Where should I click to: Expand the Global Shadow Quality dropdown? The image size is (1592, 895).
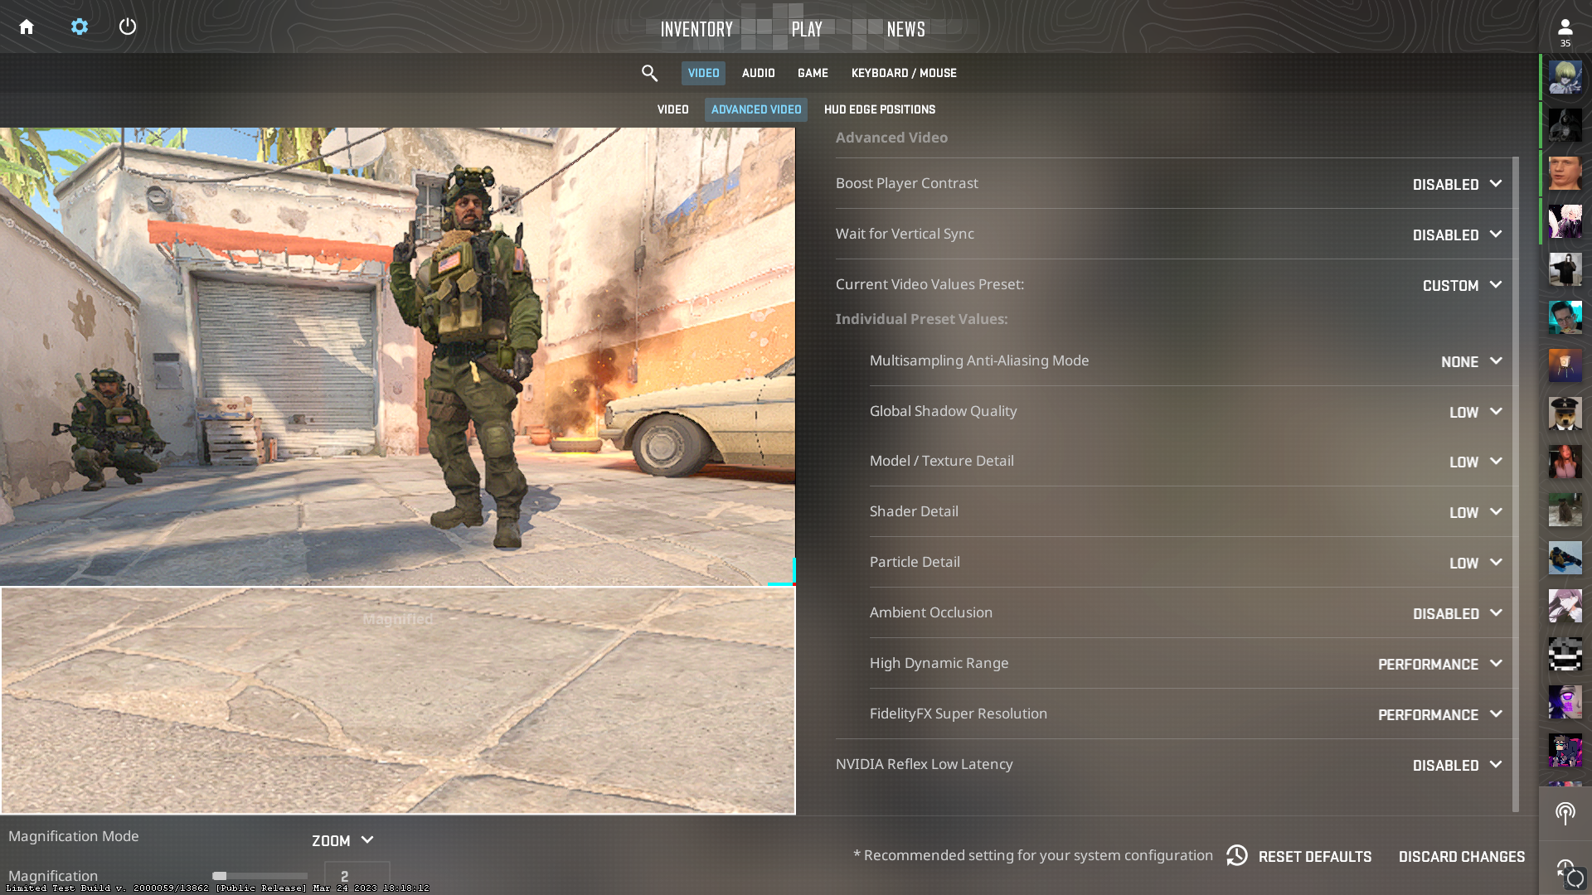tap(1475, 411)
